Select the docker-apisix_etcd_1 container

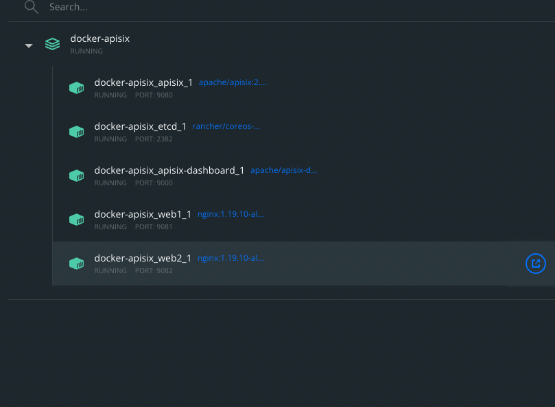tap(140, 126)
